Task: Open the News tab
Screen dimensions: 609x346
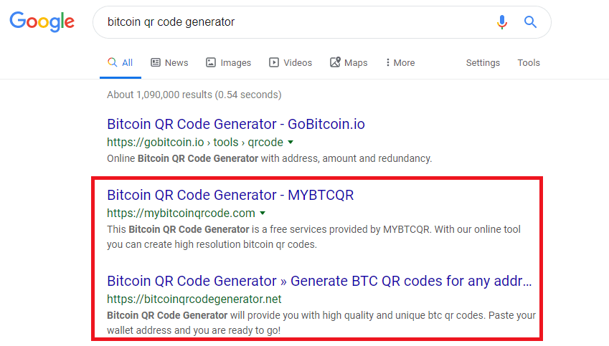Action: 169,63
